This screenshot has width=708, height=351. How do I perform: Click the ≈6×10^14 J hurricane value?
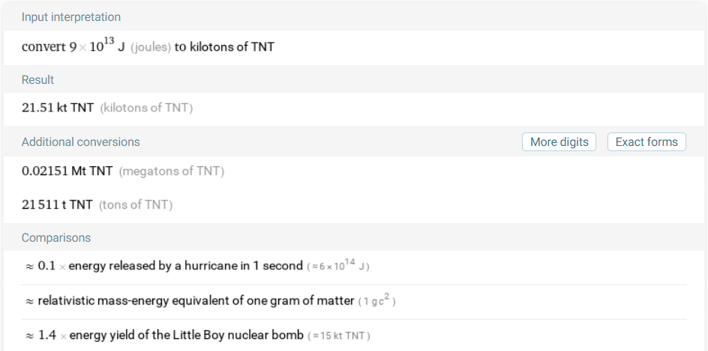[x=338, y=266]
